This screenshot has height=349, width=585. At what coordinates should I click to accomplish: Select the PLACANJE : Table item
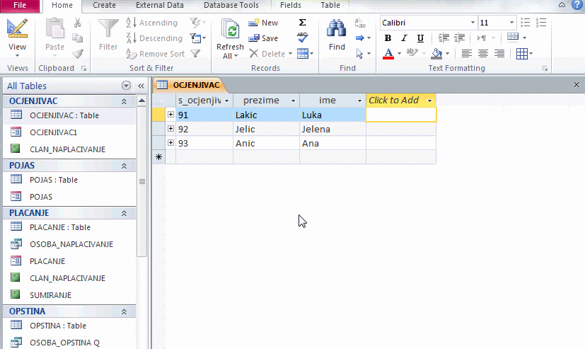coord(59,227)
